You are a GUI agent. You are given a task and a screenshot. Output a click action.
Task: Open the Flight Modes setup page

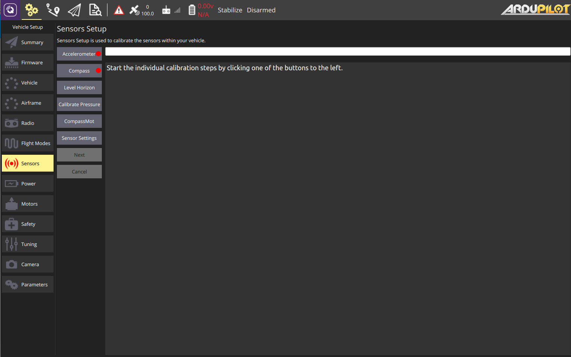point(28,143)
